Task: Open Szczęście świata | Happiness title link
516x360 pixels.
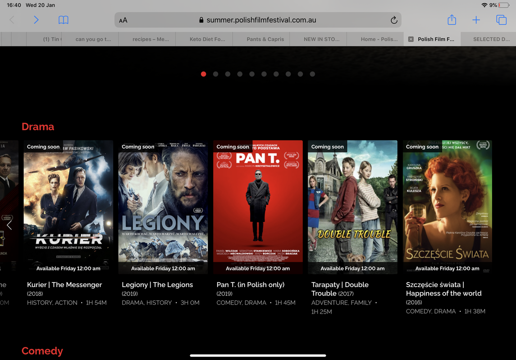Action: coord(443,289)
